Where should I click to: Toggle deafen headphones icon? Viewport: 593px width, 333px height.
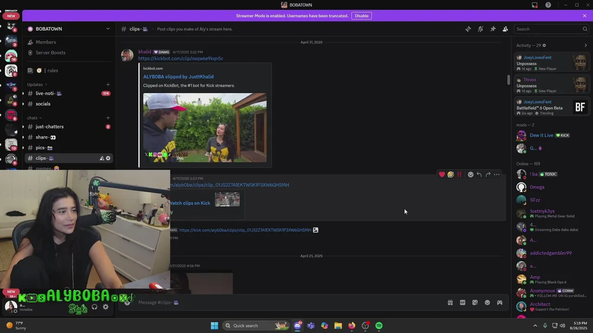point(95,307)
